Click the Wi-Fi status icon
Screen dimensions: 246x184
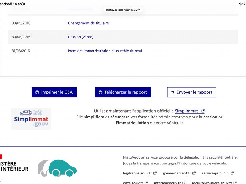coord(240,4)
